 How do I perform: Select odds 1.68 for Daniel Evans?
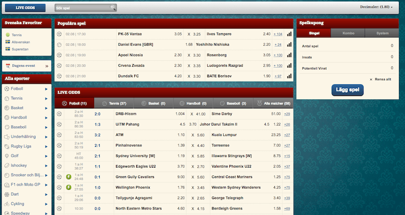(189, 44)
